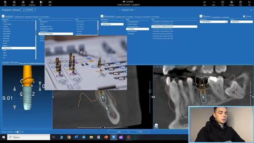The image size is (254, 143).
Task: Click the implant manufacturer list scrollbar
Action: pyautogui.click(x=36, y=40)
